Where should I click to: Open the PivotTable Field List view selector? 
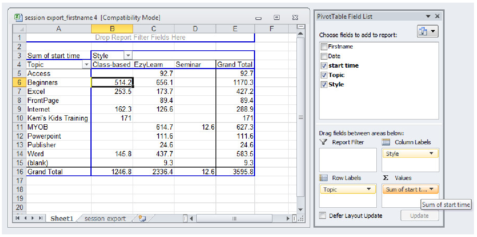(428, 32)
